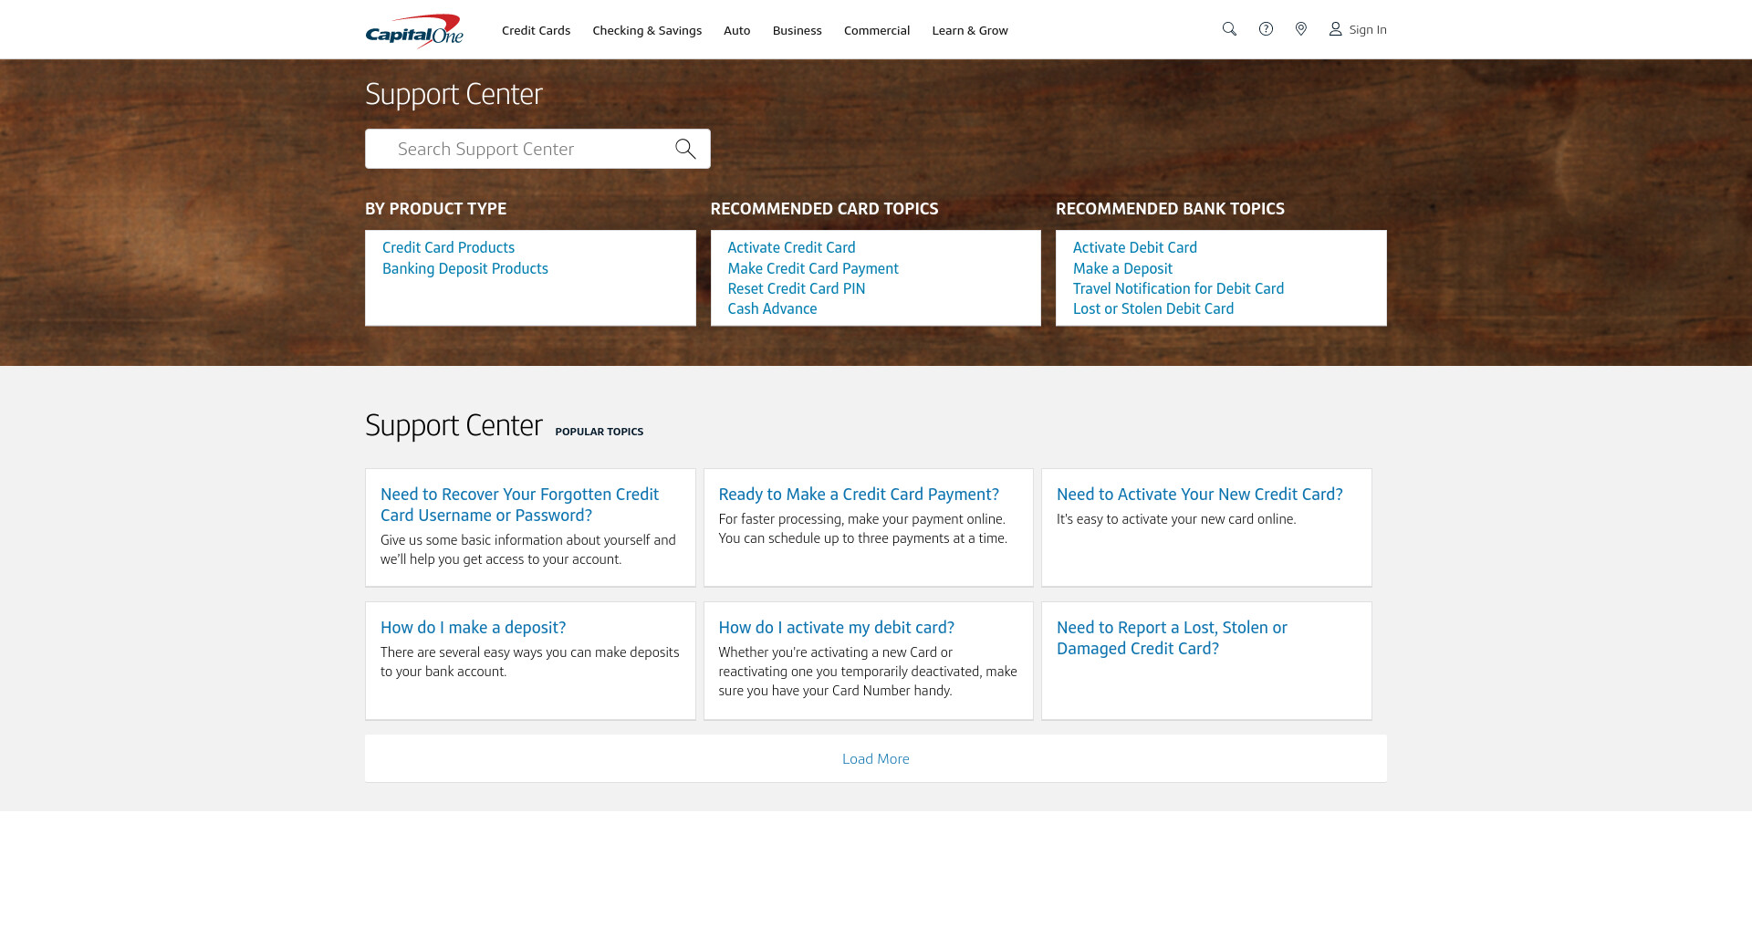Open the Reset Credit Card PIN topic
The width and height of the screenshot is (1752, 949).
click(796, 288)
